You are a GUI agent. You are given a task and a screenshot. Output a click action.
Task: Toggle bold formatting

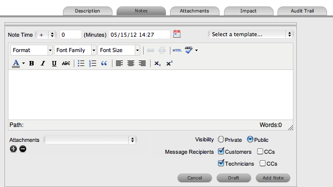[31, 63]
